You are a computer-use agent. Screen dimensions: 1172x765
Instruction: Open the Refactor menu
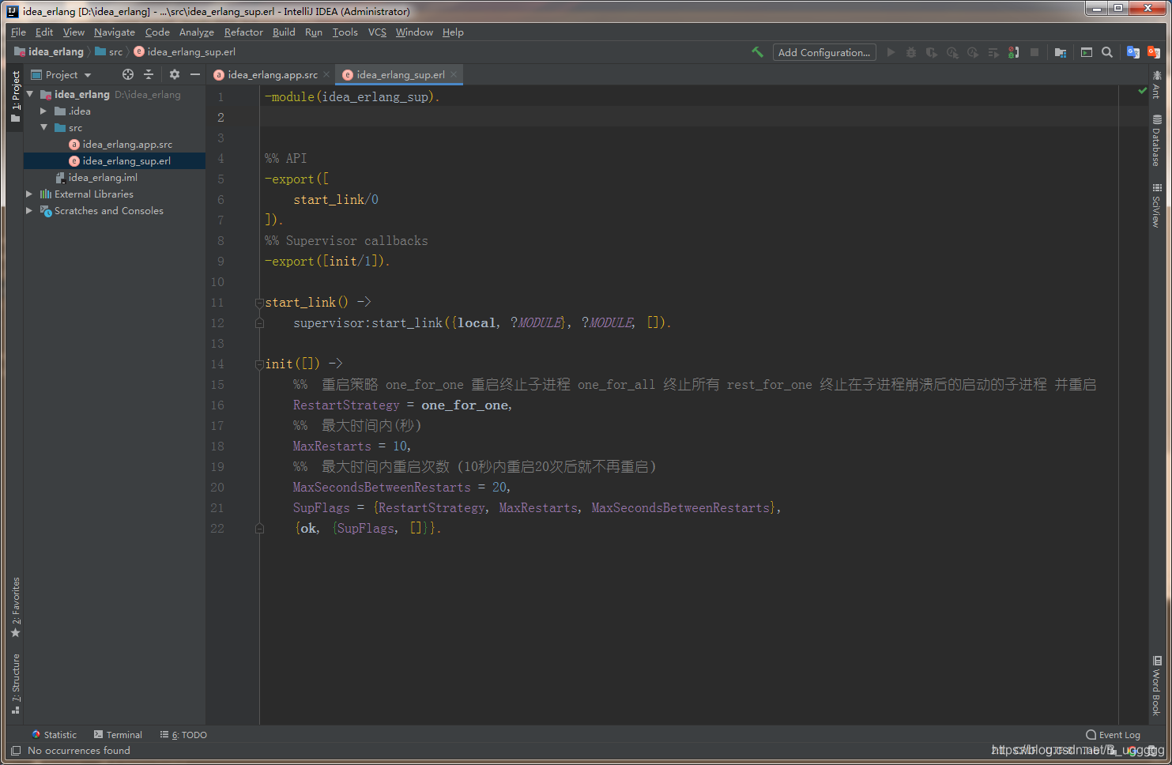pyautogui.click(x=243, y=32)
